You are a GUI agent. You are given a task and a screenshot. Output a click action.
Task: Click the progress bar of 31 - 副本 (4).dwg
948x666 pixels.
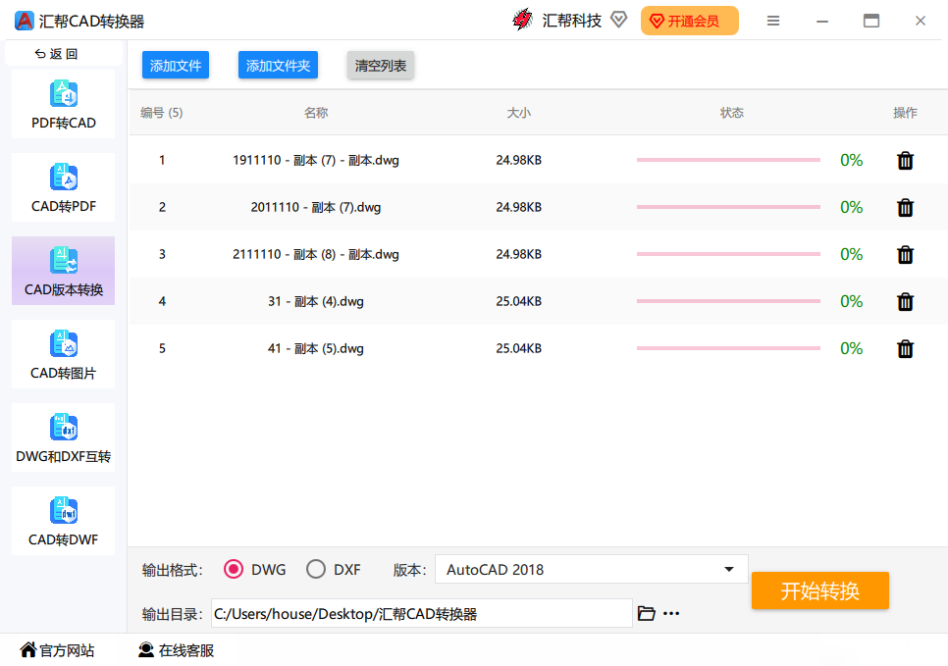[728, 301]
